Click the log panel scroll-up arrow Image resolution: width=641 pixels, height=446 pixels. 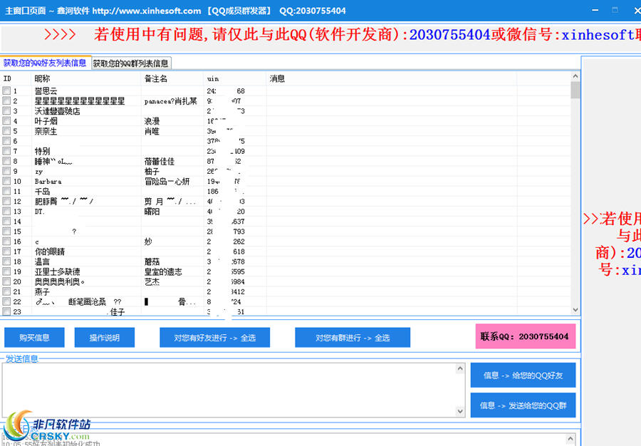point(570,439)
